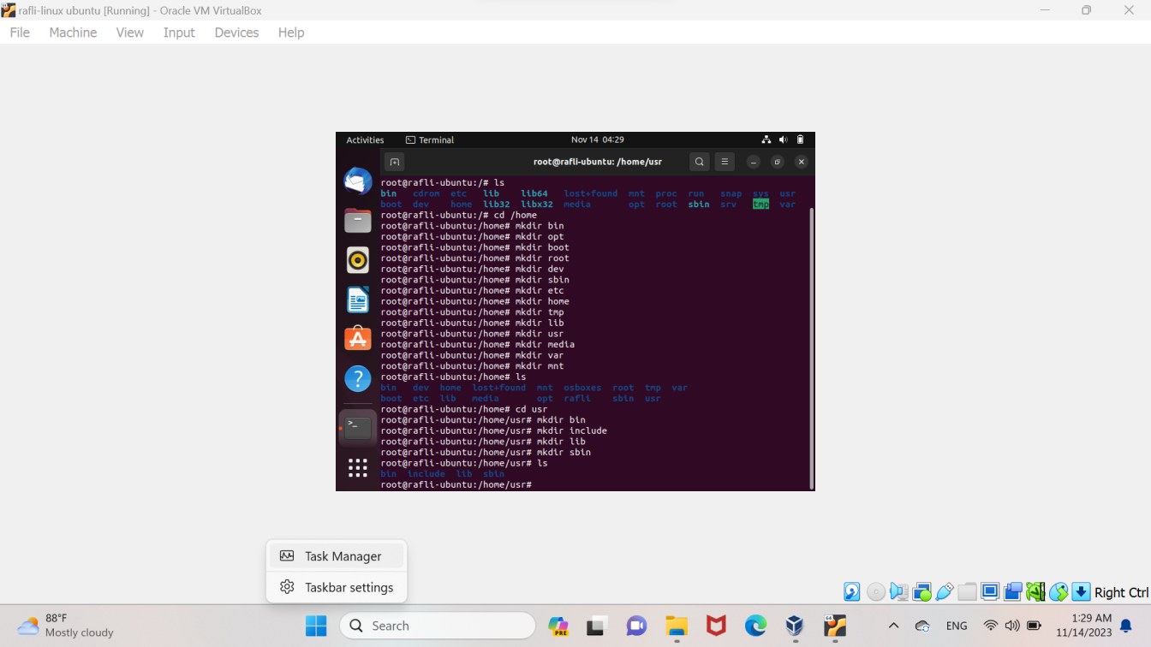Open the 1:29 AM date and time flyout

[1086, 626]
